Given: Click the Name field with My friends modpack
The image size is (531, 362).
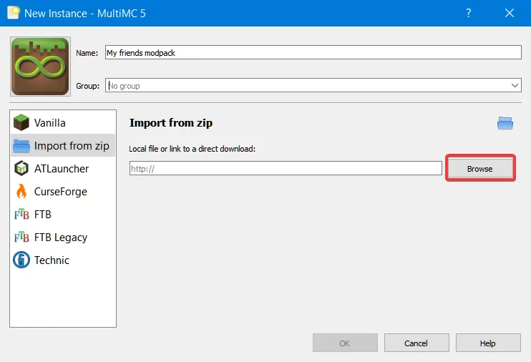Looking at the screenshot, I should click(x=313, y=52).
